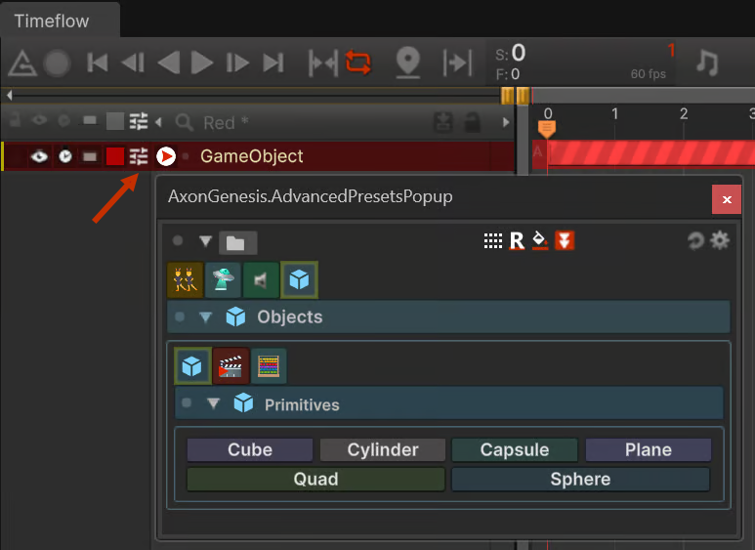Image resolution: width=755 pixels, height=550 pixels.
Task: Click the magnifier search icon
Action: tap(184, 122)
